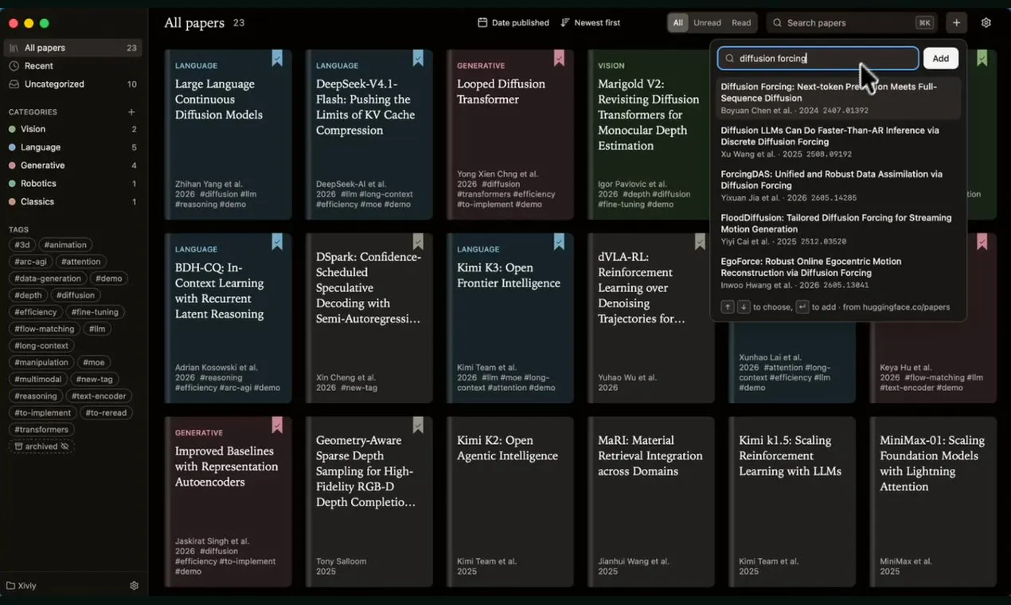The image size is (1011, 605).
Task: Switch the Newest first sort order
Action: pyautogui.click(x=591, y=23)
